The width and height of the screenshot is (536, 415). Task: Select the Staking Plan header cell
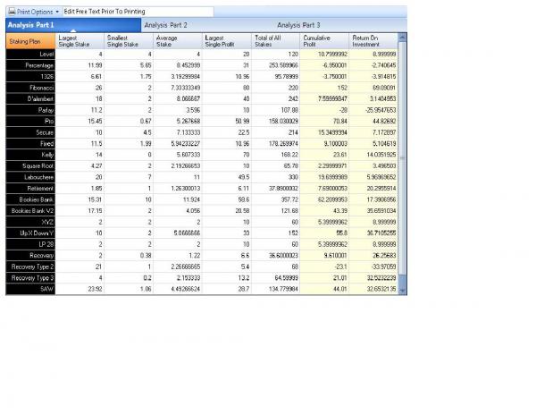[29, 40]
